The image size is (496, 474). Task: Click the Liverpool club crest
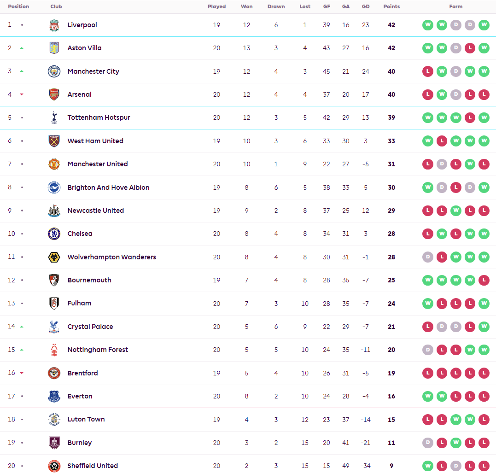(x=54, y=25)
